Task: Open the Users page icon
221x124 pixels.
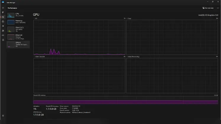Action: (3, 31)
